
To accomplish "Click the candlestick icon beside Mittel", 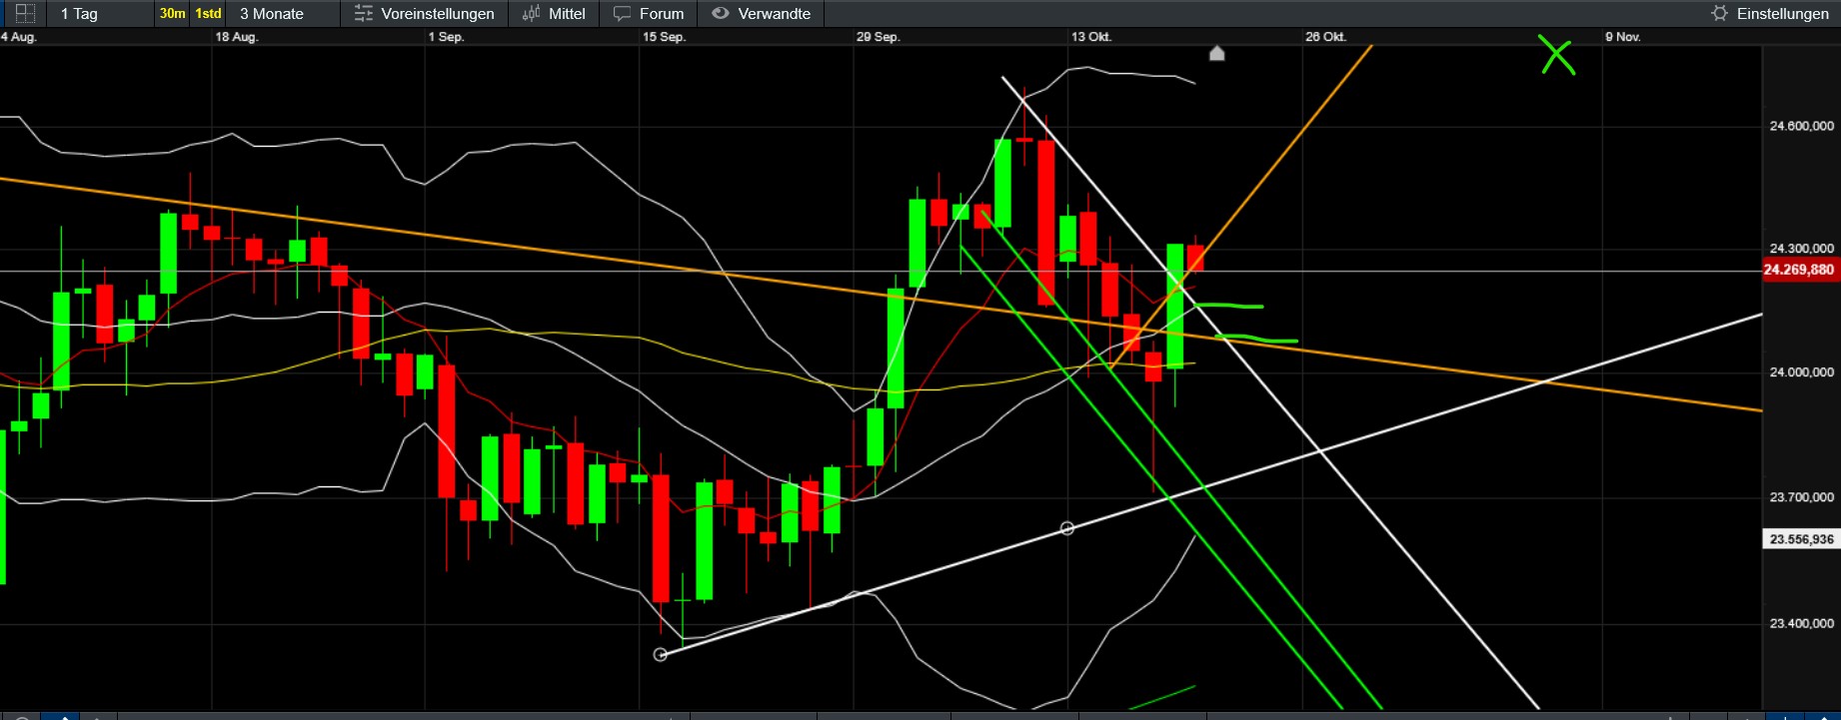I will (x=531, y=14).
